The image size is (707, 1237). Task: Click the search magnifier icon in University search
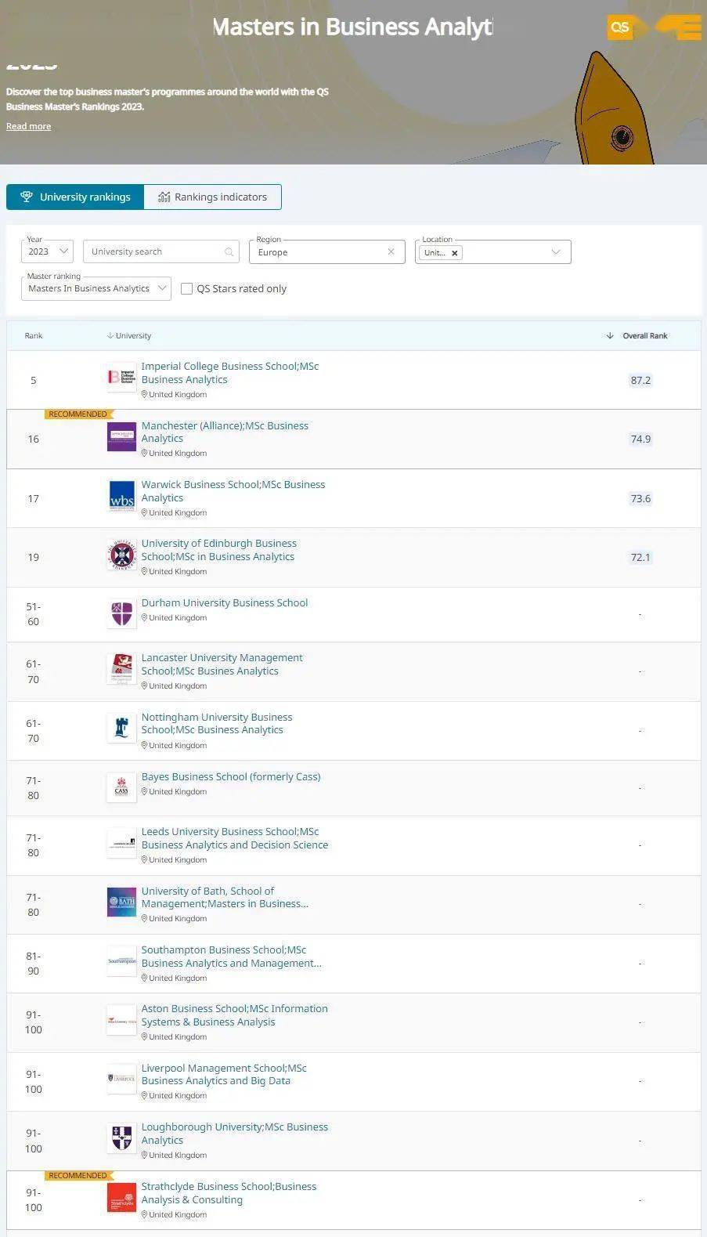[229, 252]
